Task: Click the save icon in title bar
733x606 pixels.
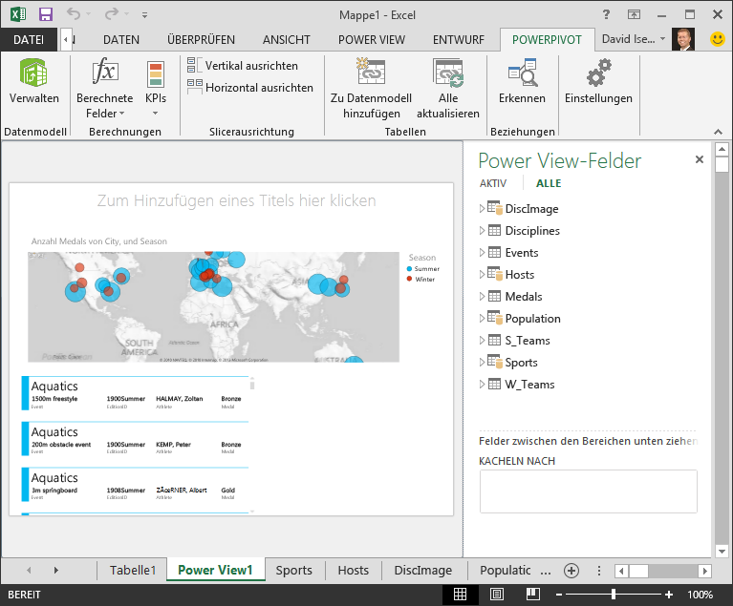Action: point(46,14)
